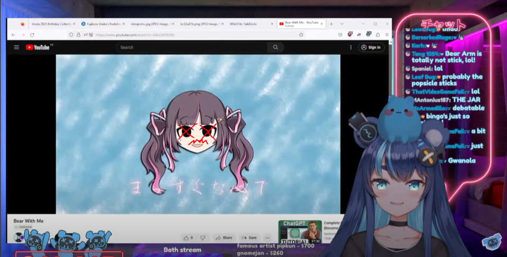Bookmark this page with the star icon
Viewport: 507px width, 257px height.
(301, 35)
